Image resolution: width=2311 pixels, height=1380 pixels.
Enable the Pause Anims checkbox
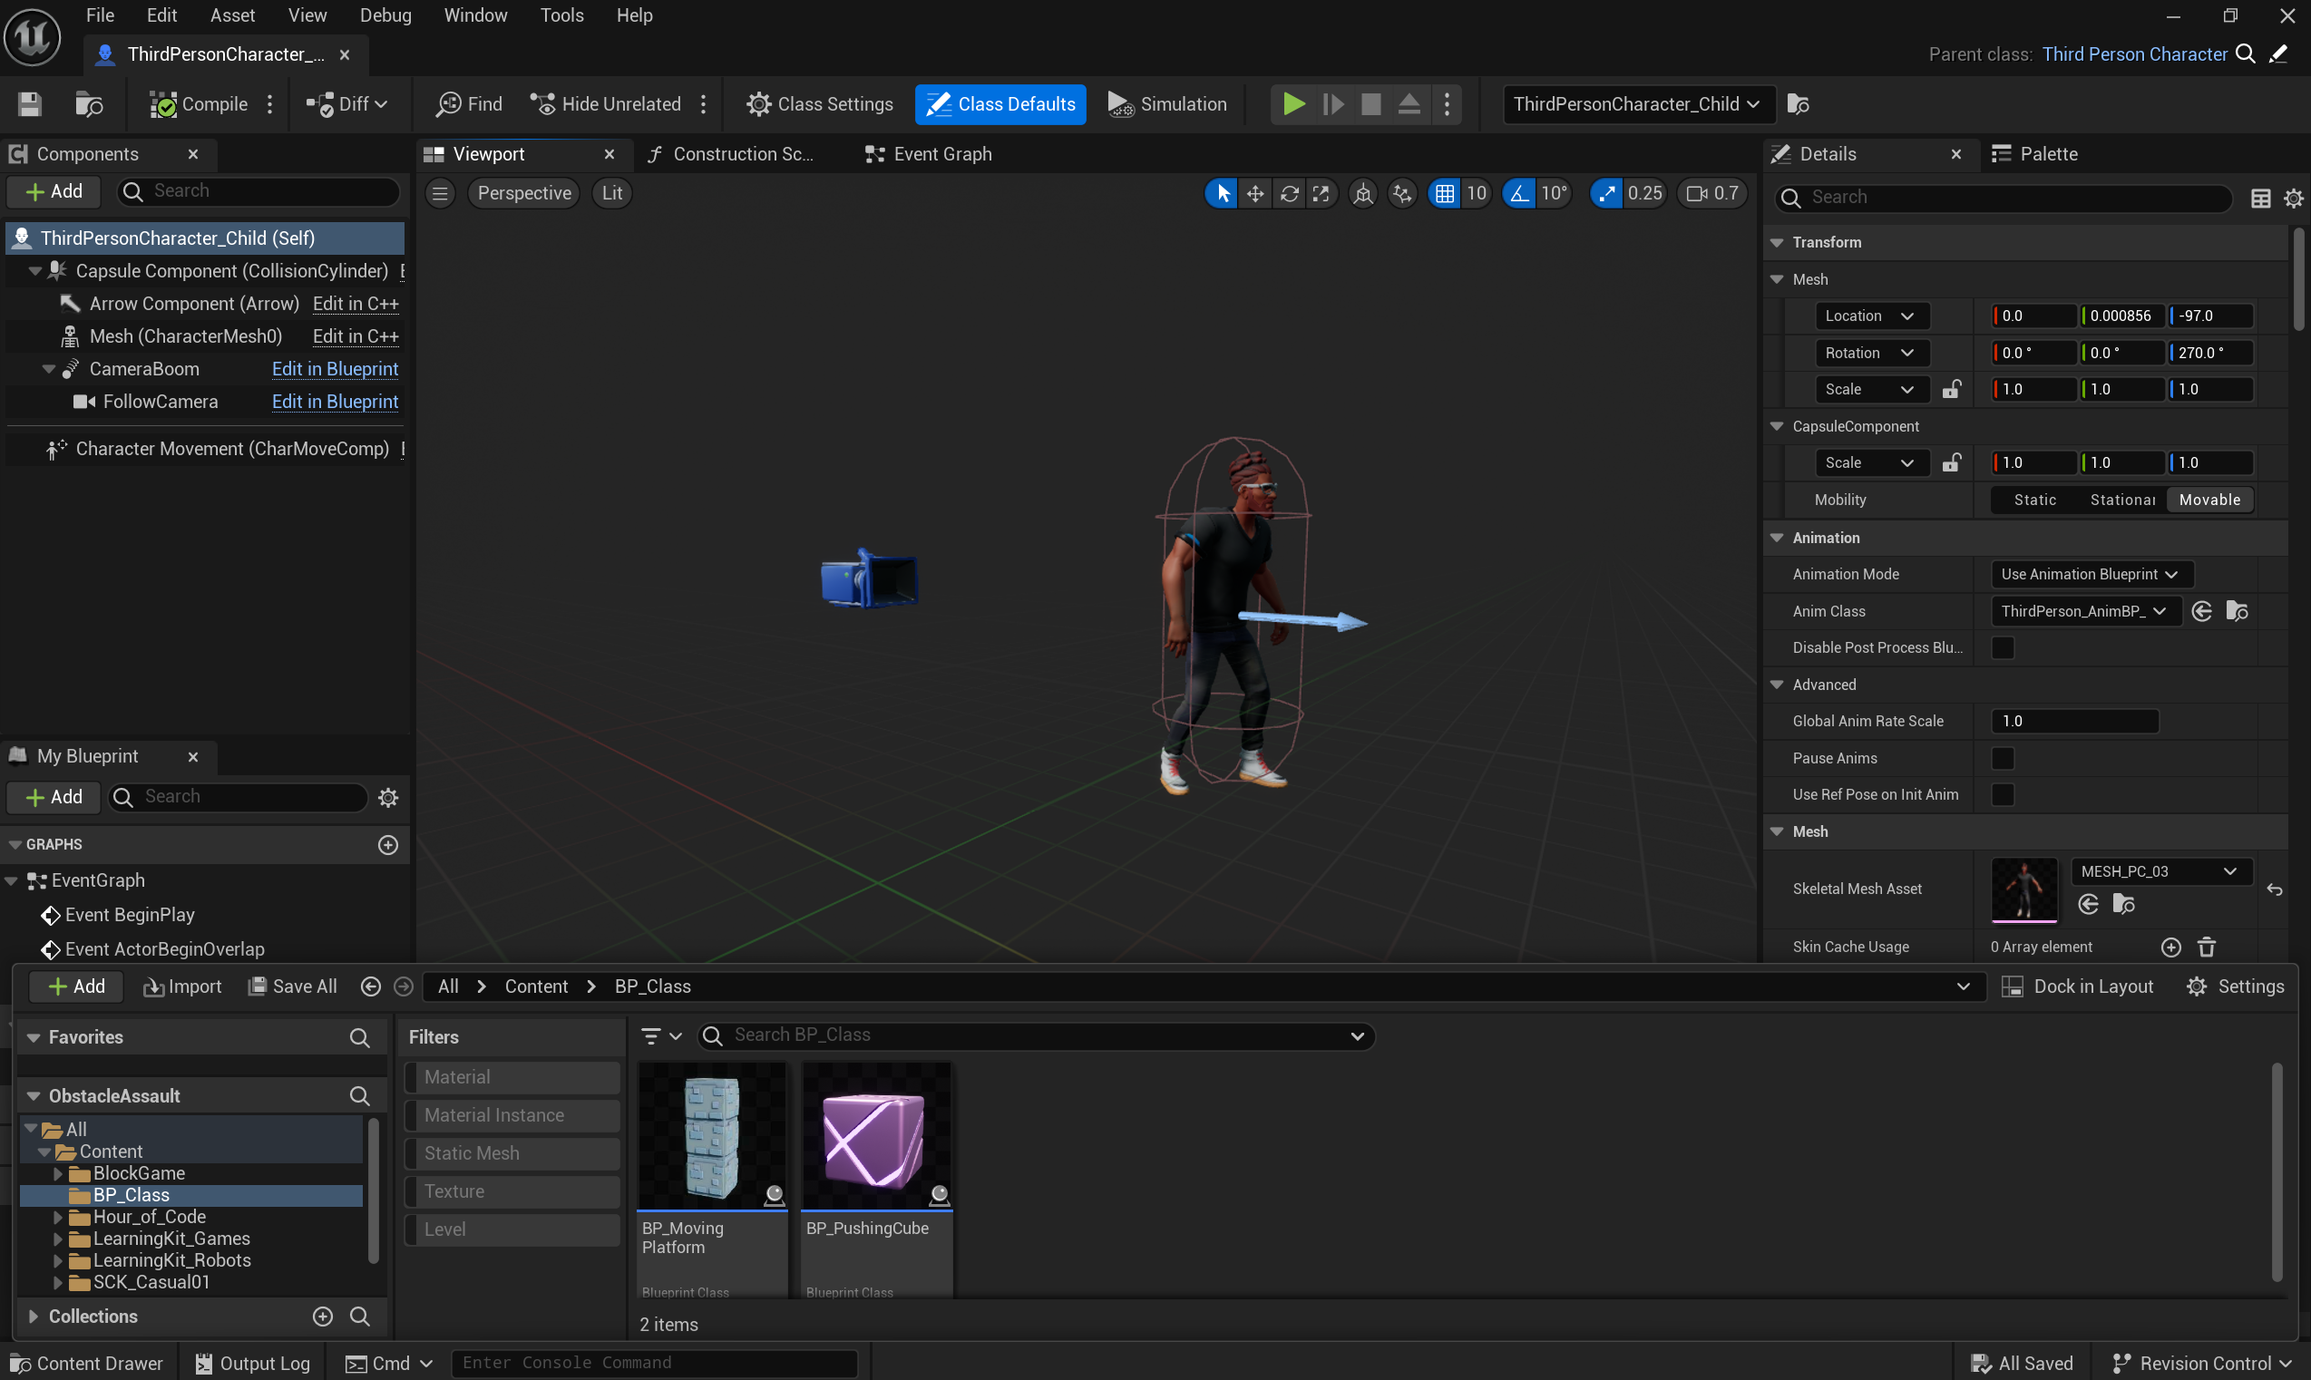click(x=2003, y=758)
